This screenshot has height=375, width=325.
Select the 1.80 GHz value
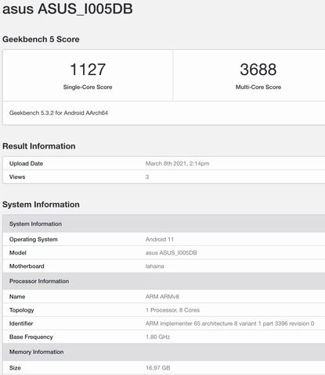(157, 337)
